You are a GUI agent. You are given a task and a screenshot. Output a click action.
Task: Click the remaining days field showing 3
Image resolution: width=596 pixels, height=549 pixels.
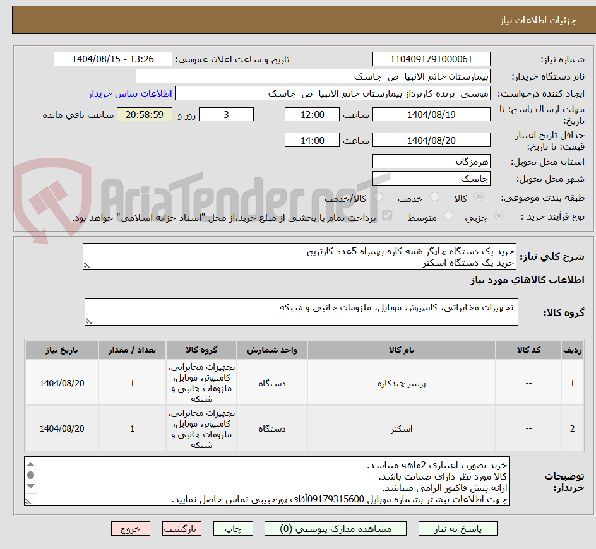(x=226, y=114)
